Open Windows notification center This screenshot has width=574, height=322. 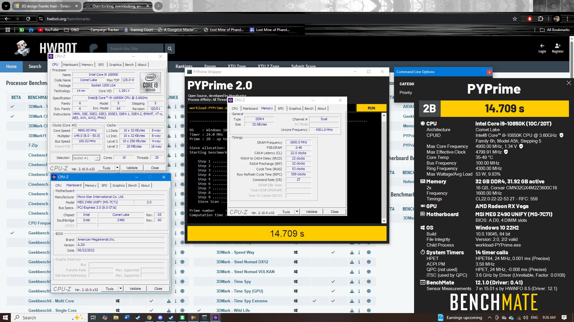(564, 318)
